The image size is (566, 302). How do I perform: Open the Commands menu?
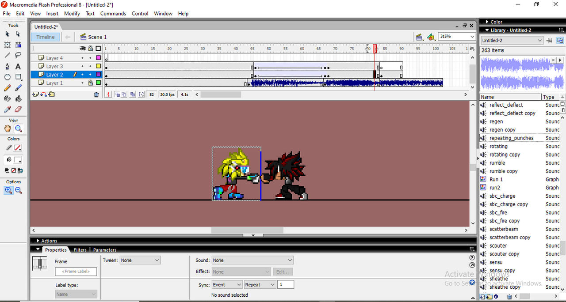[113, 14]
